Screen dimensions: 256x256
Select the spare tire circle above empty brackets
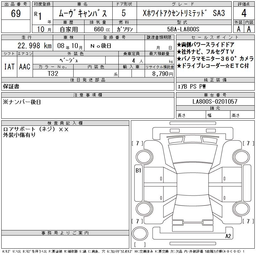140,234
